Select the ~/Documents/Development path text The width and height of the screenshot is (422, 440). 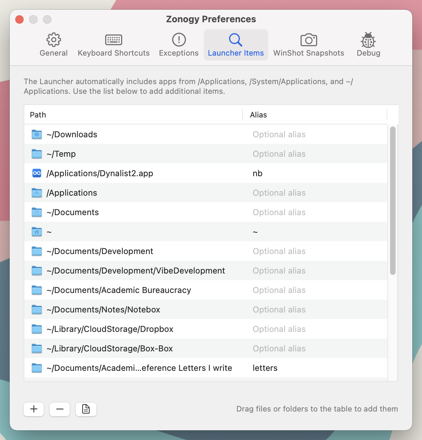coord(100,251)
